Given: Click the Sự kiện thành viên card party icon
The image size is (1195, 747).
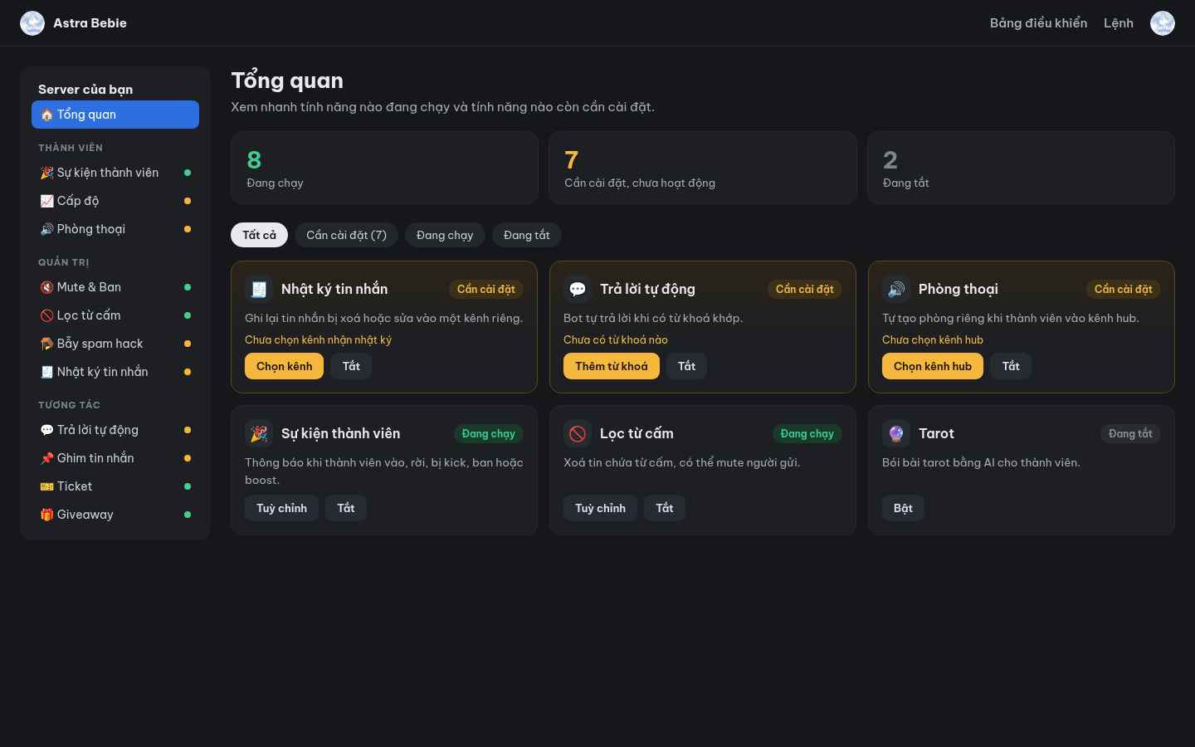Looking at the screenshot, I should click(259, 433).
